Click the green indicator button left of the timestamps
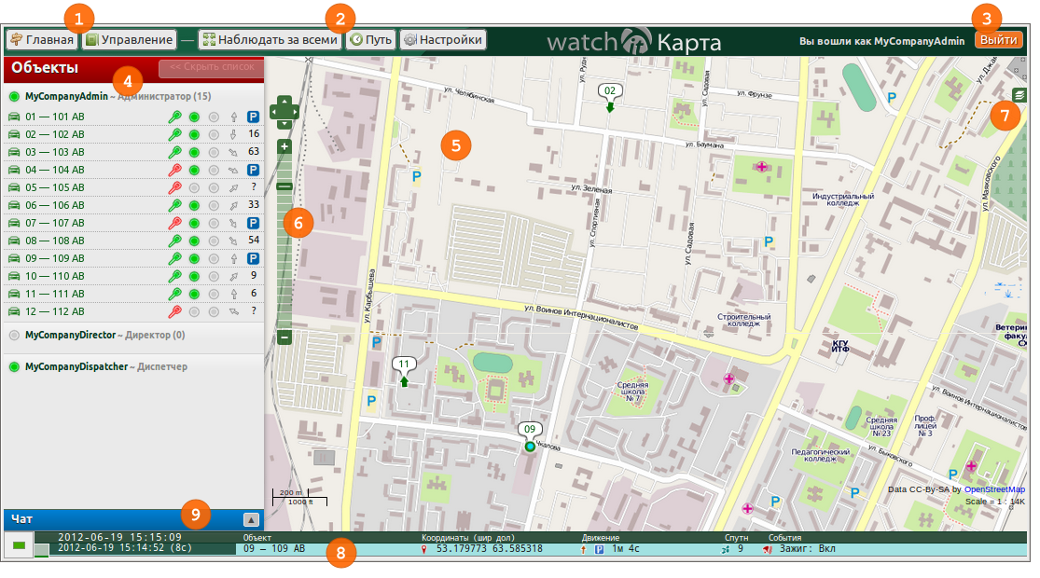This screenshot has width=1040, height=578. [20, 544]
